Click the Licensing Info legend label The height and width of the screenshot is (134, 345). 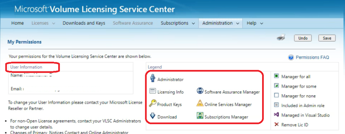tap(170, 92)
